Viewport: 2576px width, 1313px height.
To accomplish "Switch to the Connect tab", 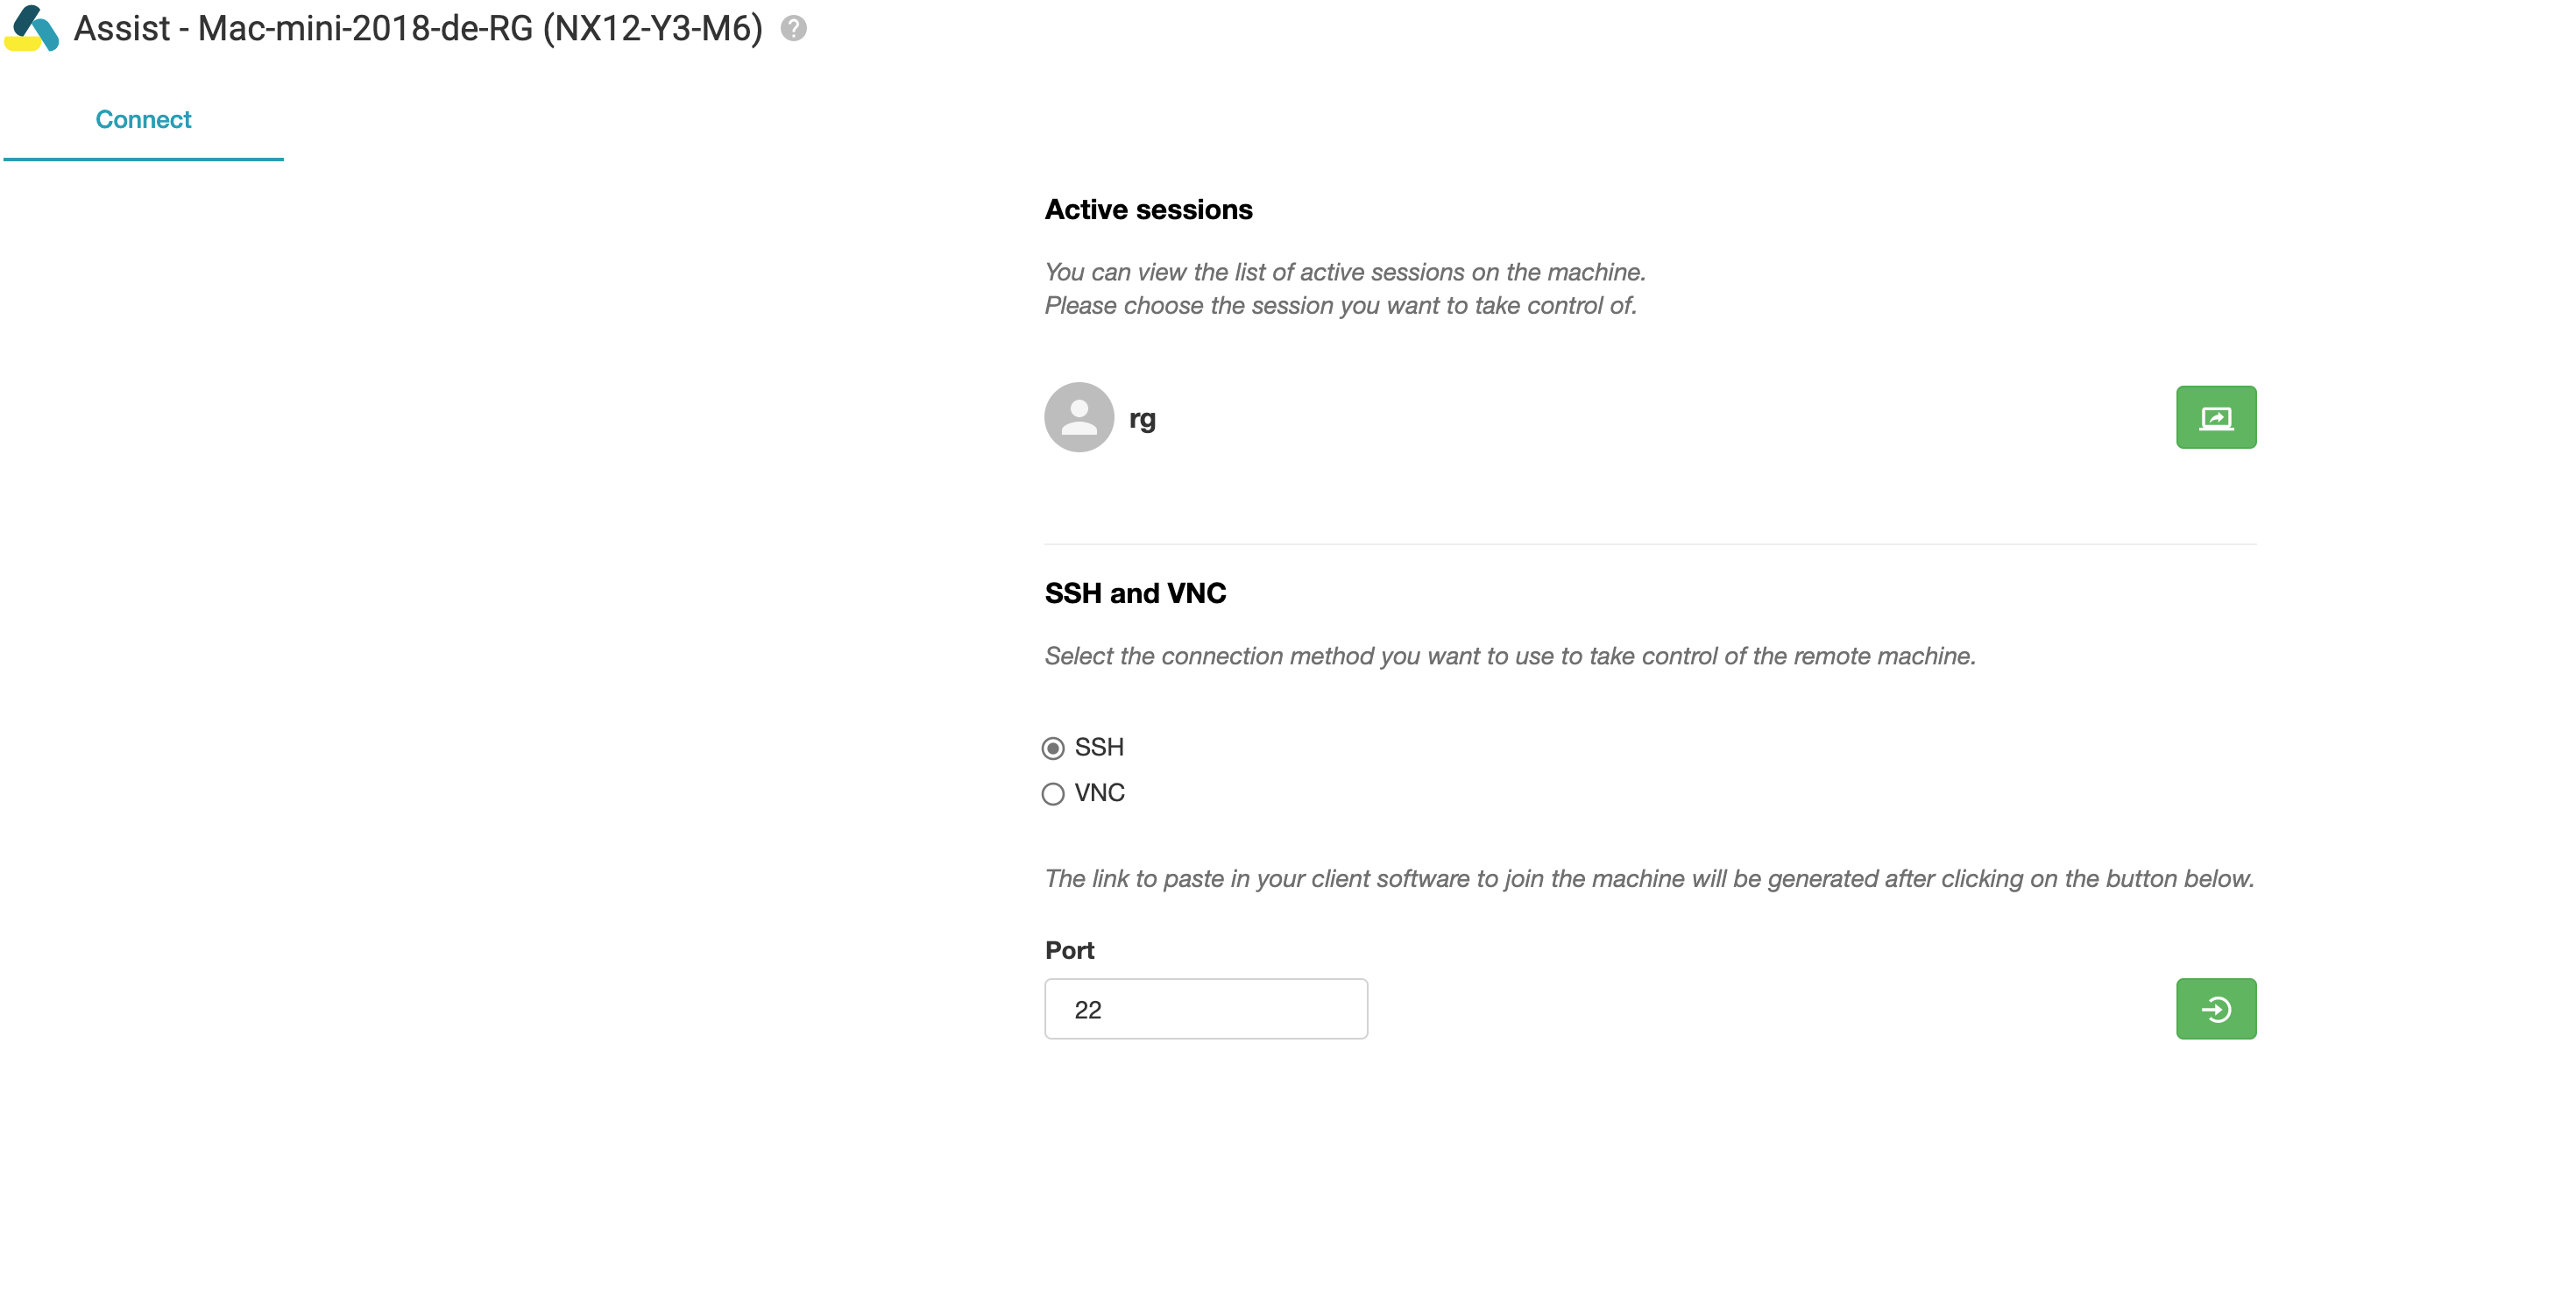I will pos(143,120).
